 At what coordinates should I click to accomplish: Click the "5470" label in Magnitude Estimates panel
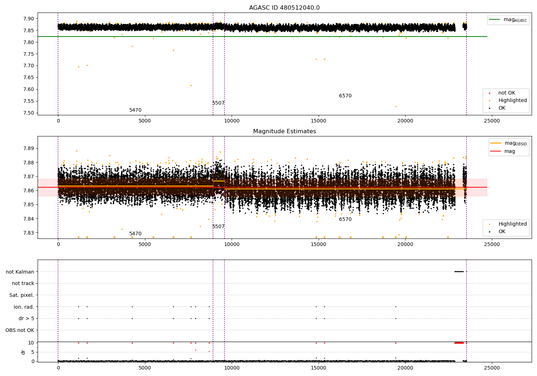(135, 234)
